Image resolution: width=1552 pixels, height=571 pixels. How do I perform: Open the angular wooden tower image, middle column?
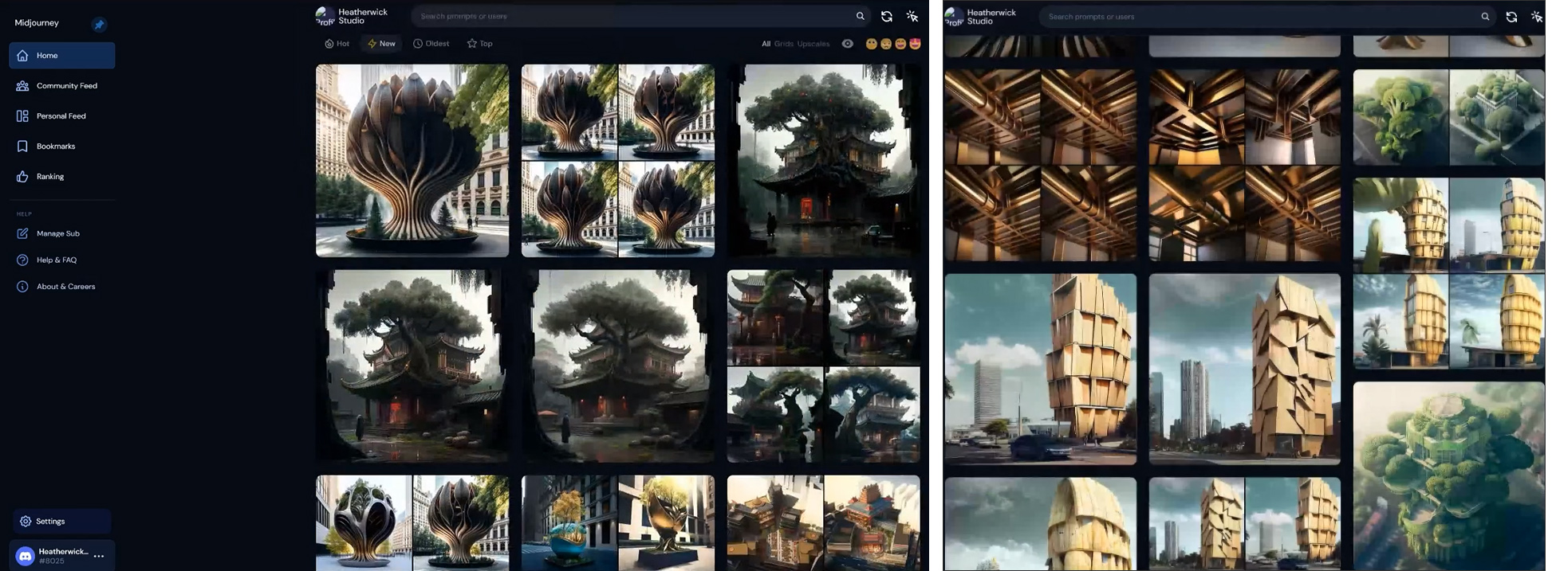point(1245,370)
